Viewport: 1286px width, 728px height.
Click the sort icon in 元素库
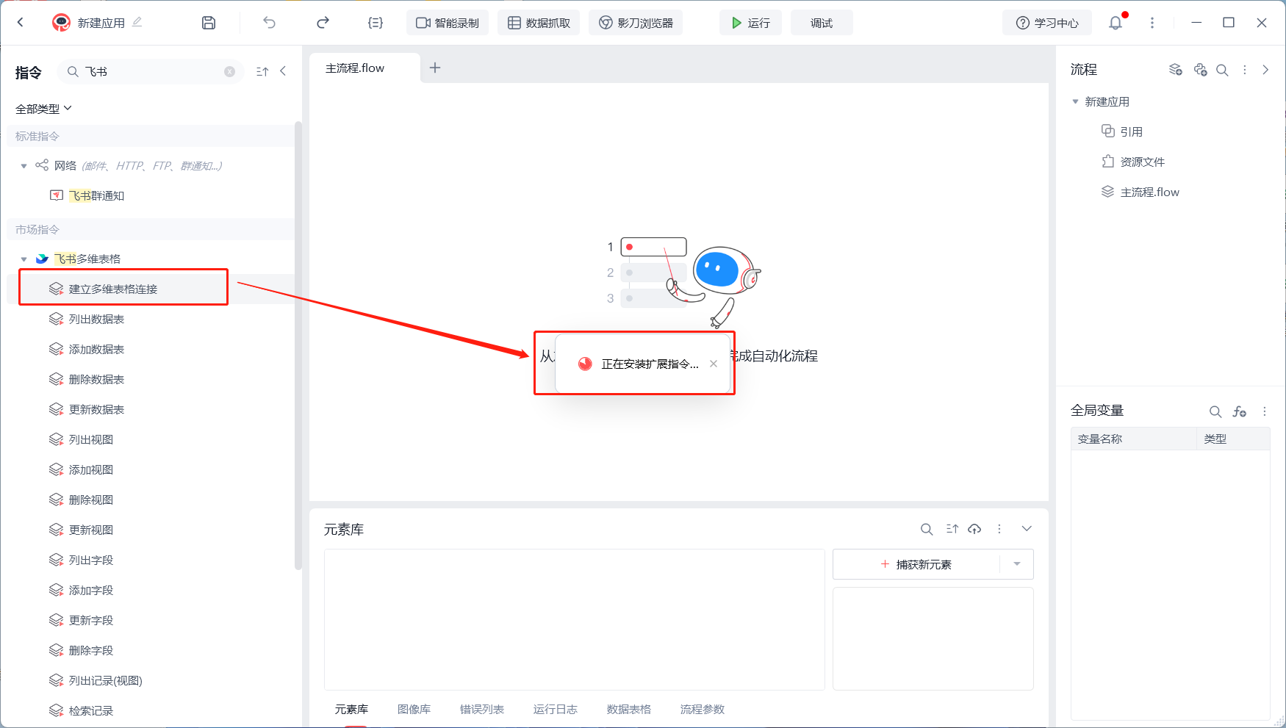click(952, 529)
